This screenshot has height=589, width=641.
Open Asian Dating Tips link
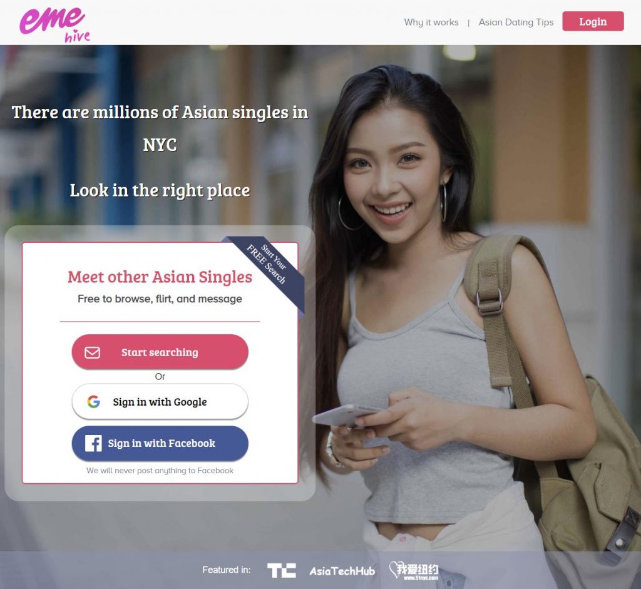516,22
